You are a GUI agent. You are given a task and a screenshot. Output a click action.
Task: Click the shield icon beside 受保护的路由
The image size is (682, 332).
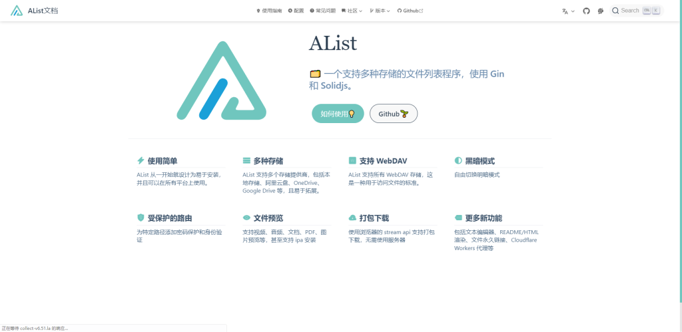(141, 218)
